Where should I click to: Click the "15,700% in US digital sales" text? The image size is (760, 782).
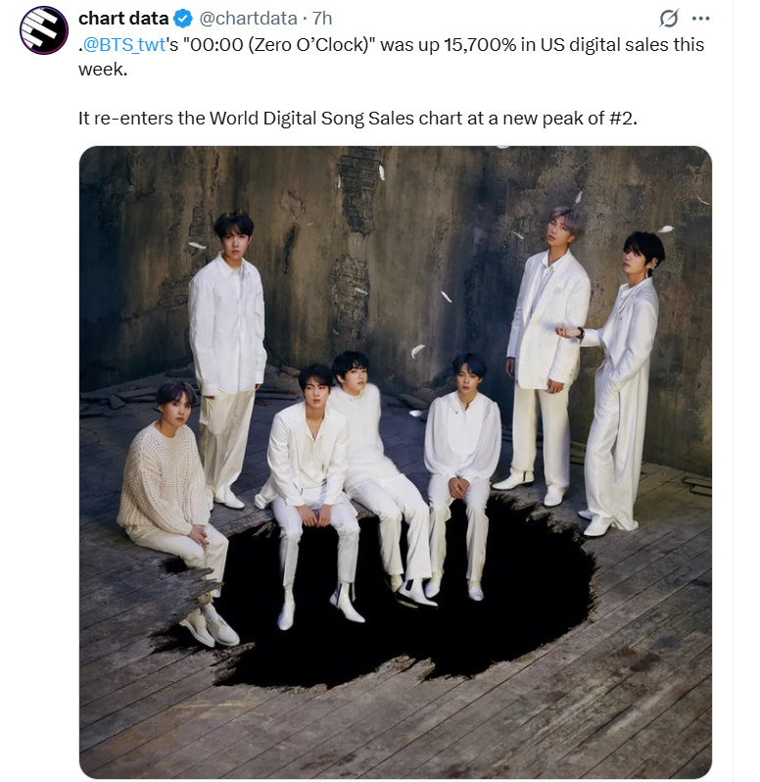[556, 45]
